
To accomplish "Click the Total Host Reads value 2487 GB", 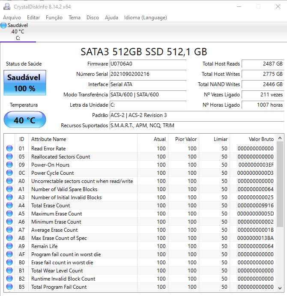I will (x=263, y=64).
